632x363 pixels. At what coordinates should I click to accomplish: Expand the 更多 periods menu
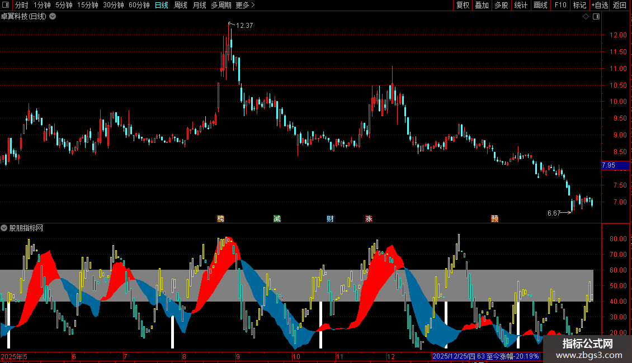click(x=245, y=5)
